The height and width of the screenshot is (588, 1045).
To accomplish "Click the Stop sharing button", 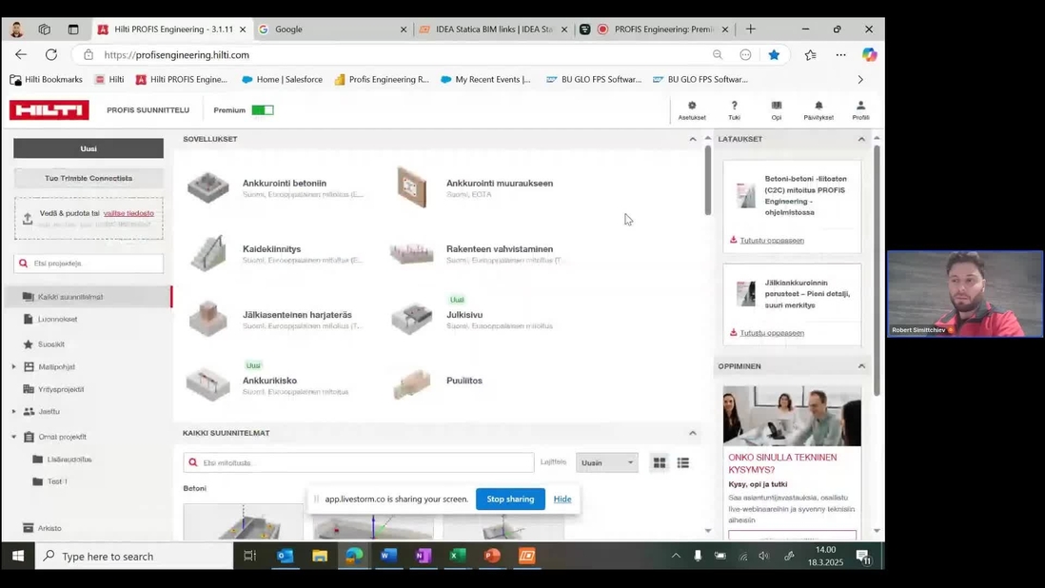I will pyautogui.click(x=510, y=499).
